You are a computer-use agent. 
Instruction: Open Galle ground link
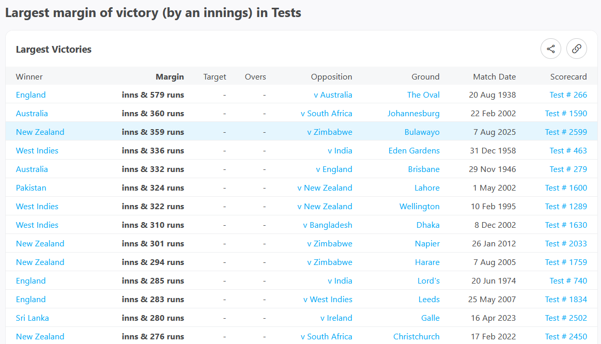click(x=430, y=318)
